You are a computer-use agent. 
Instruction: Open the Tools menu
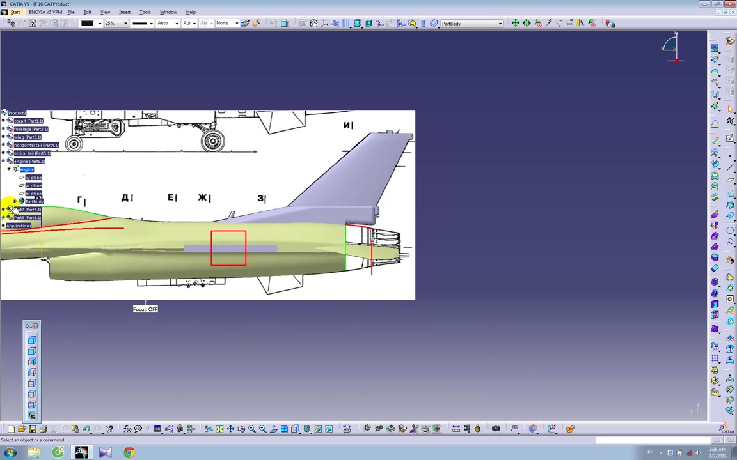pyautogui.click(x=145, y=12)
